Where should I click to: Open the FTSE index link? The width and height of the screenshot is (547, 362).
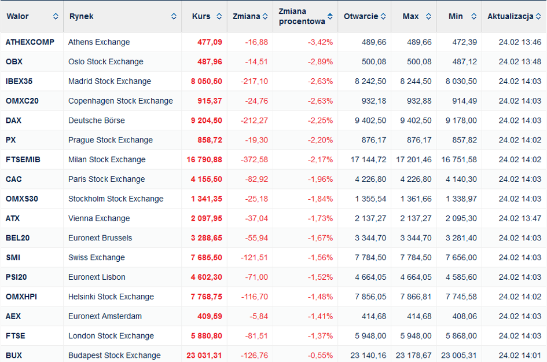click(16, 335)
